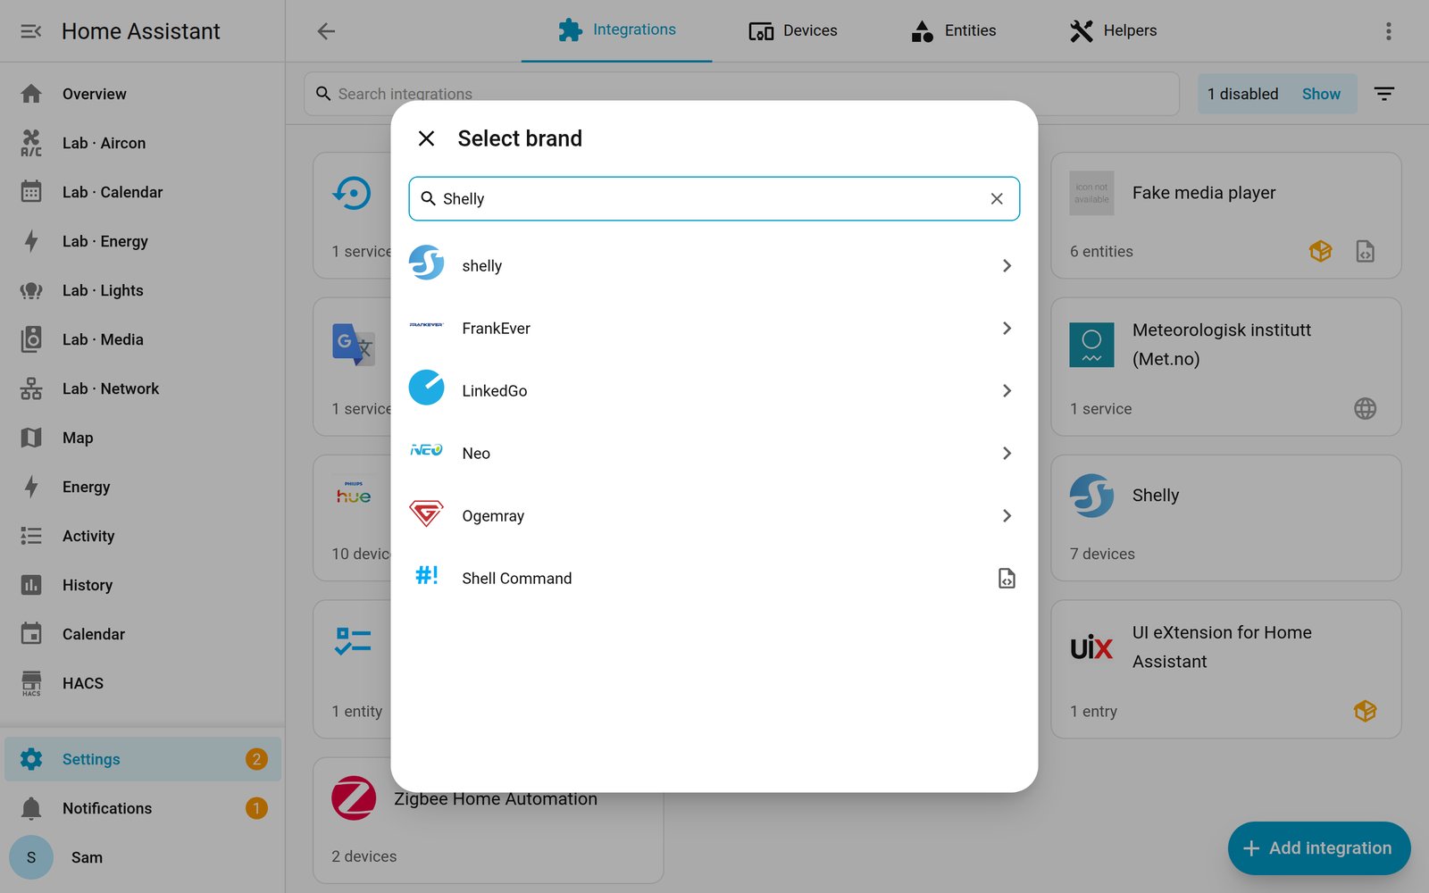
Task: Switch to the Helpers tab
Action: pos(1113,30)
